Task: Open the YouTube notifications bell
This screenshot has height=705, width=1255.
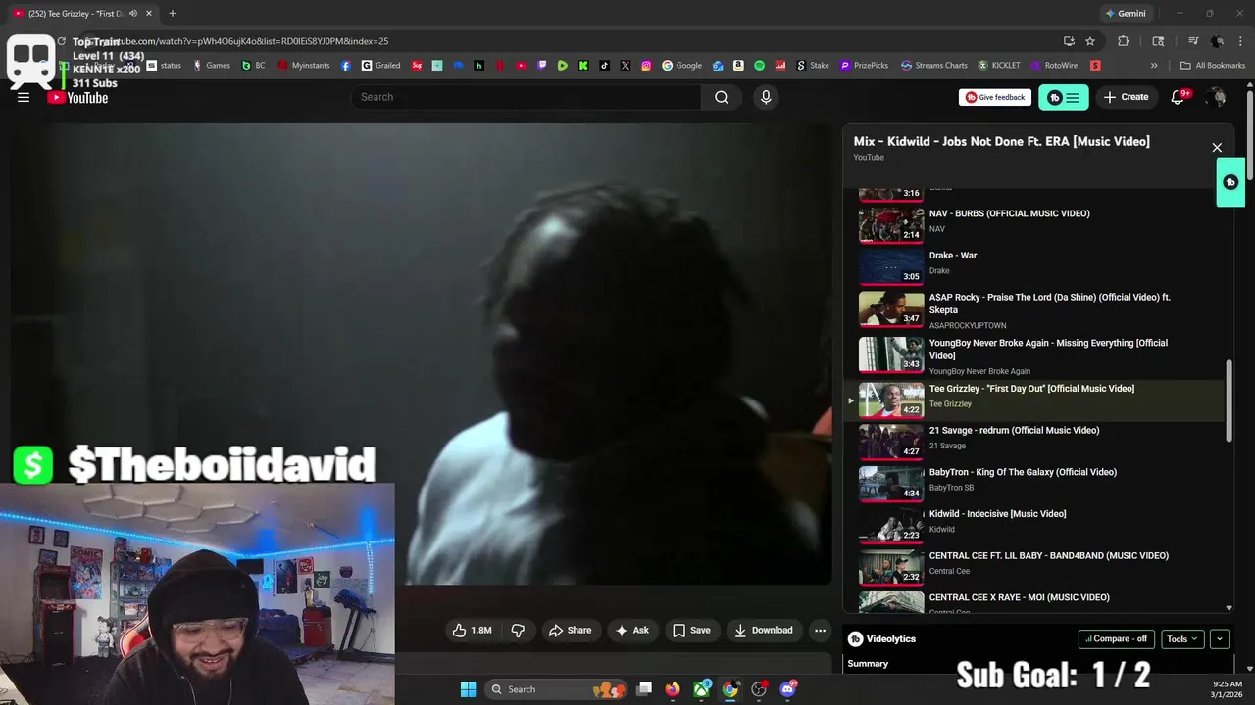Action: [x=1179, y=97]
